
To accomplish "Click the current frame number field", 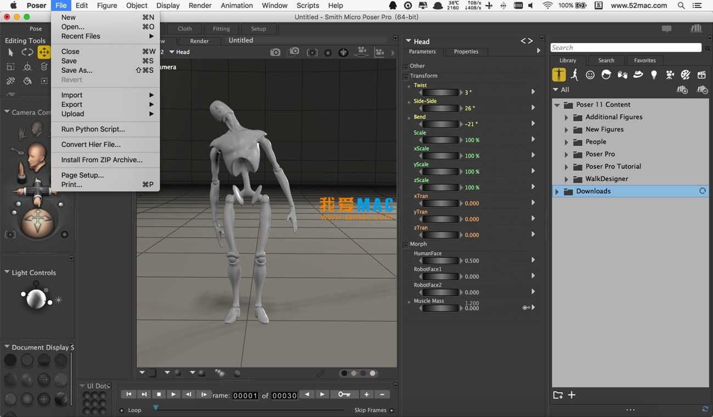I will coord(245,395).
